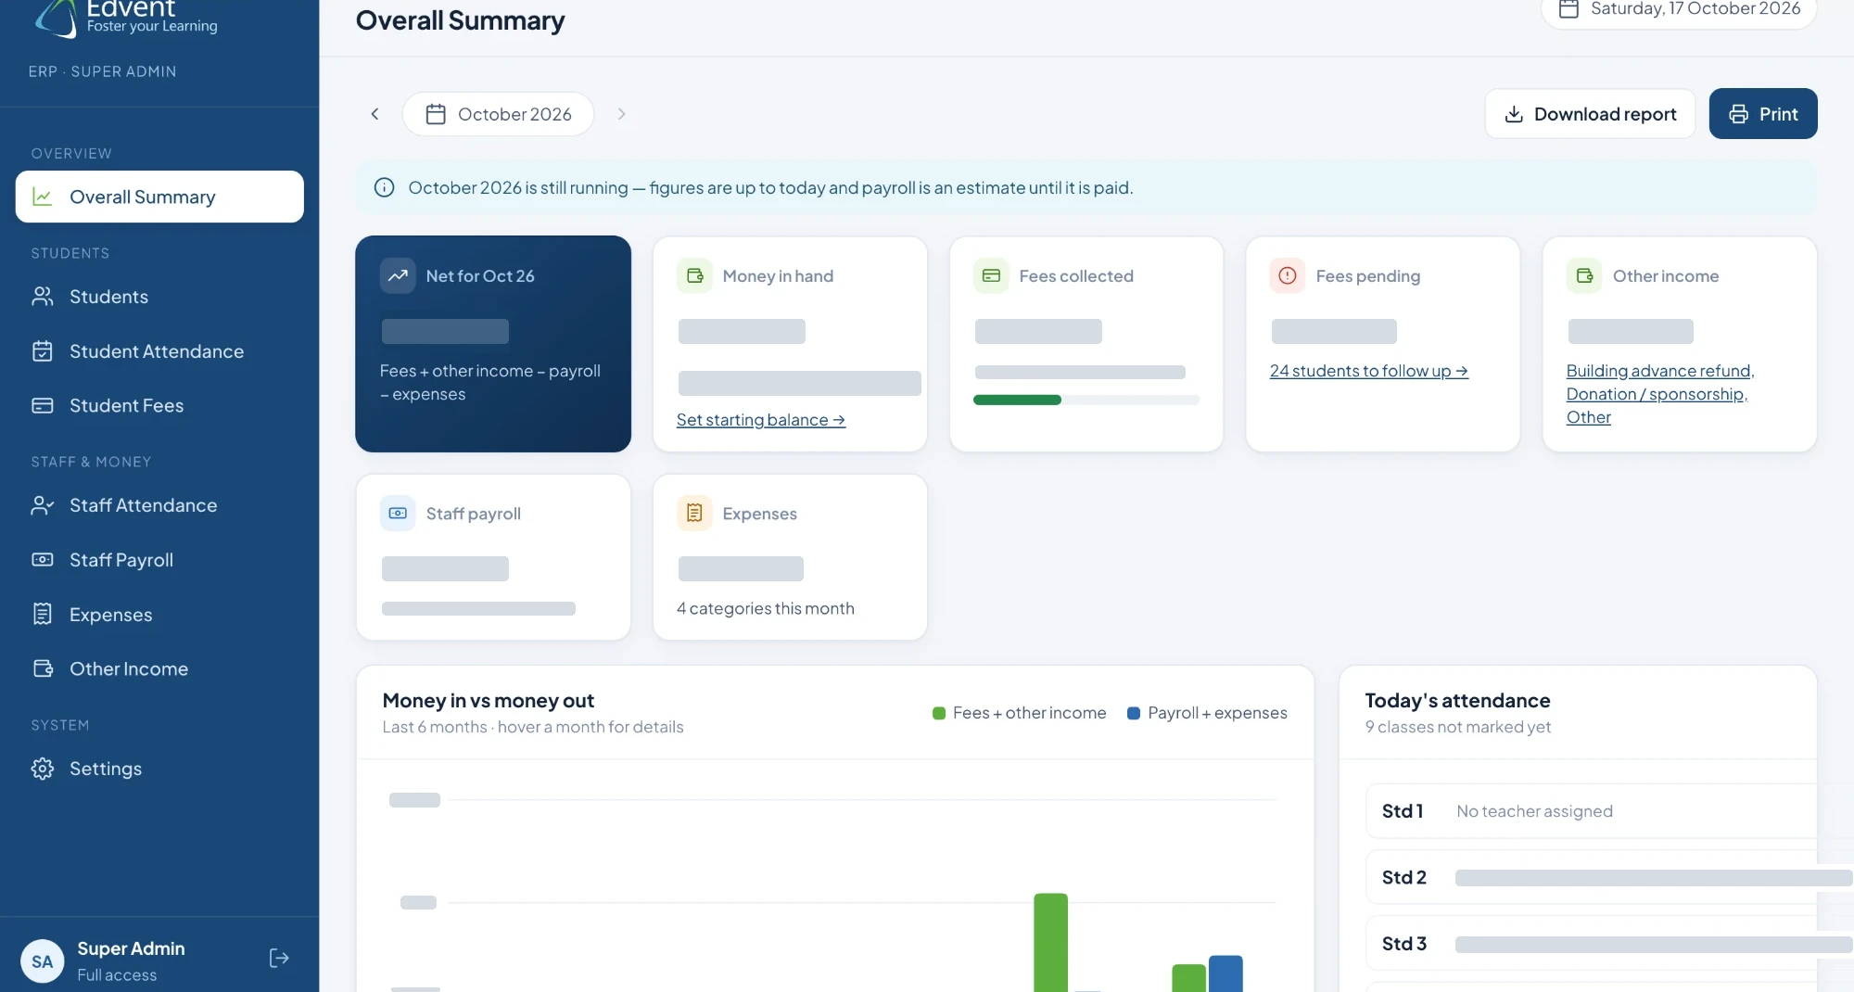Click the wallet icon on Other income card
Screen dimensions: 1854x992
pos(1584,275)
